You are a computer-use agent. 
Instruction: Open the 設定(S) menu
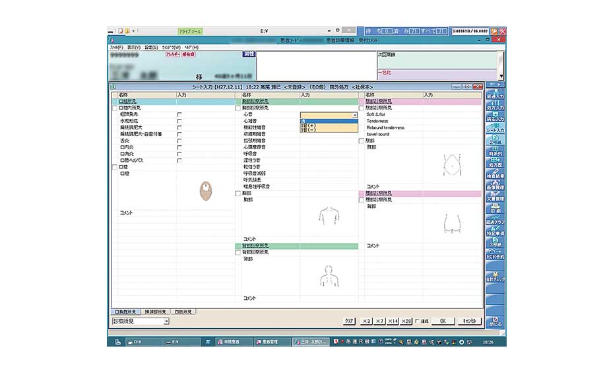tap(152, 48)
